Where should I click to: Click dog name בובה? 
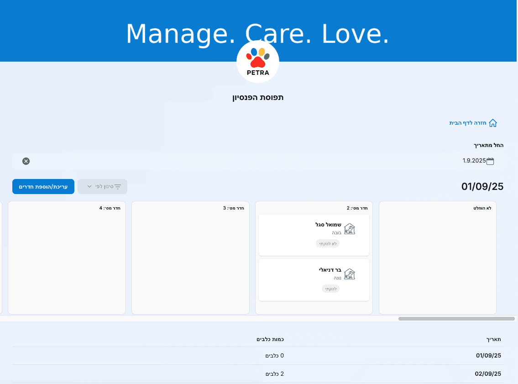[337, 233]
